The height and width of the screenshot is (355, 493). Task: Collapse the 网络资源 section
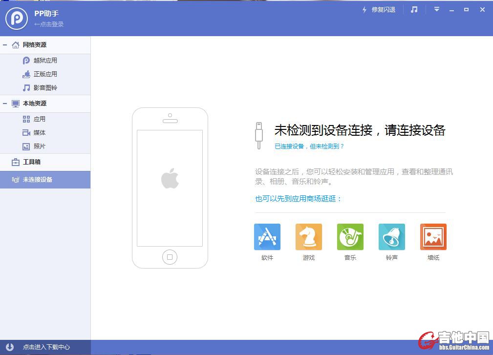coord(5,45)
